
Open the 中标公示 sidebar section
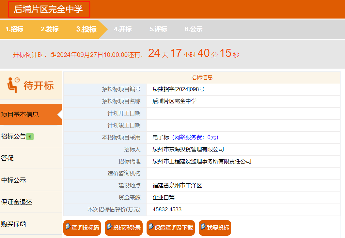[14, 180]
